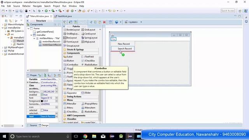
Task: Switch to the Design tab
Action: click(x=43, y=125)
